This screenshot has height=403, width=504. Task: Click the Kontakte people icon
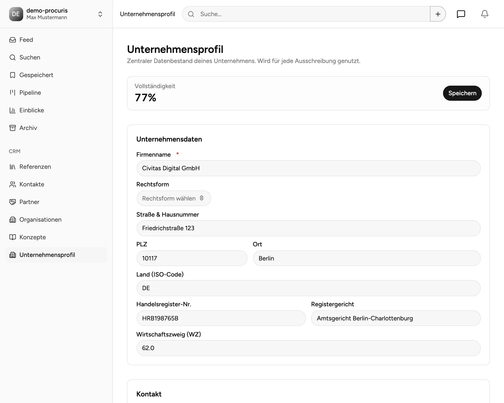(x=12, y=184)
